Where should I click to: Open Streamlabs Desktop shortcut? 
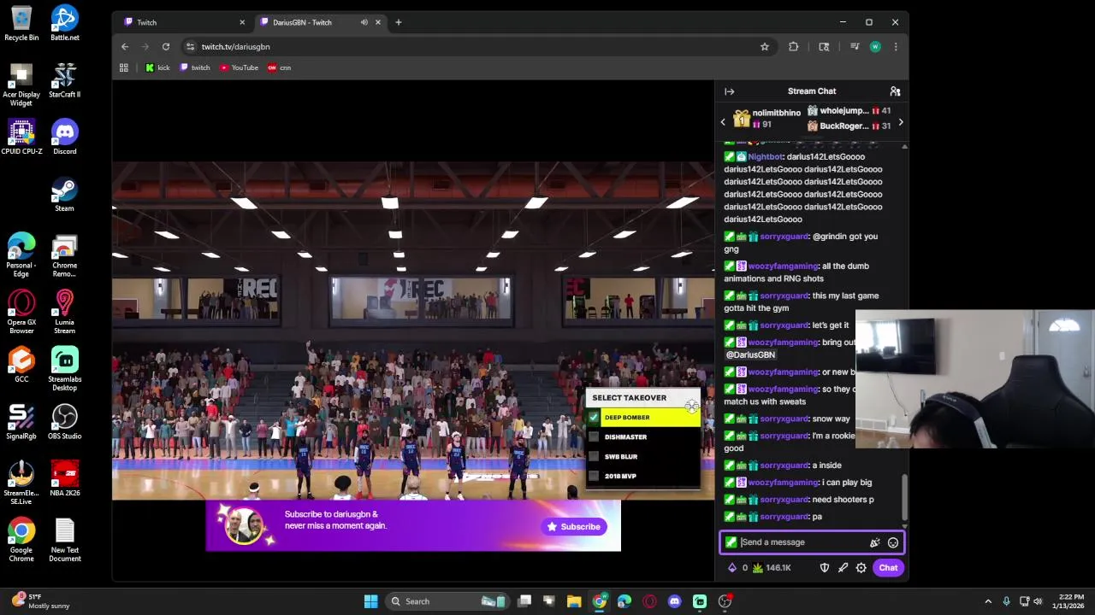[65, 369]
